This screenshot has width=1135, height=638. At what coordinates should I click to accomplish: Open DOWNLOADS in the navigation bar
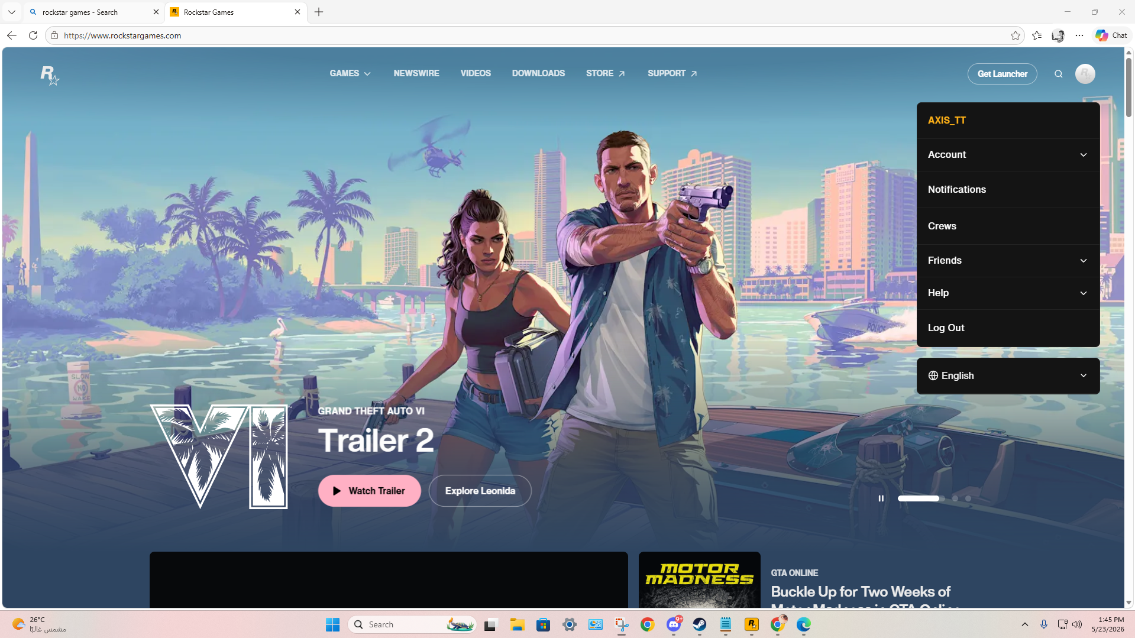point(538,73)
